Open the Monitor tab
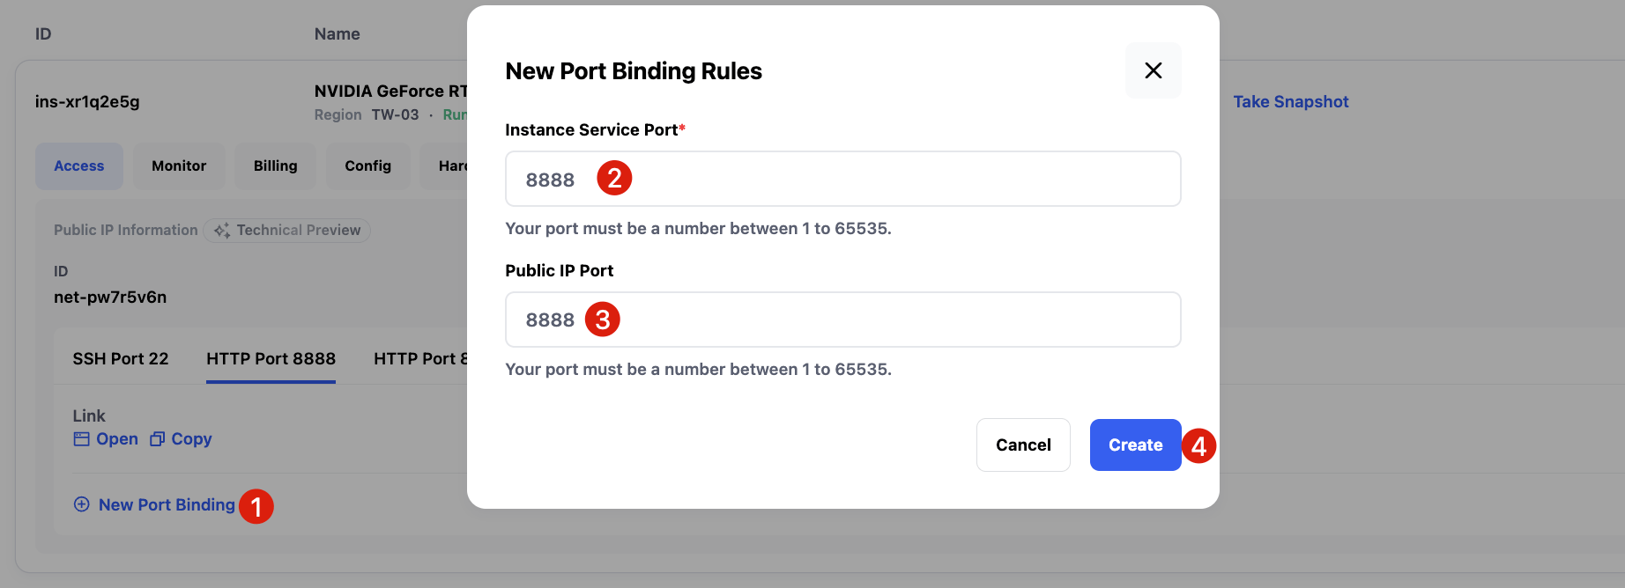The image size is (1625, 588). 179,166
